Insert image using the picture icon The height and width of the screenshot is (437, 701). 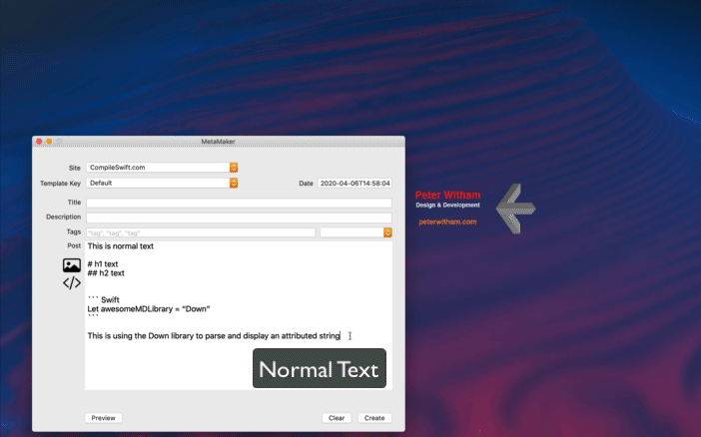click(72, 265)
